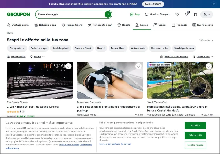Open the Farmalaser treatment deal image
220x154 pixels.
click(x=110, y=80)
